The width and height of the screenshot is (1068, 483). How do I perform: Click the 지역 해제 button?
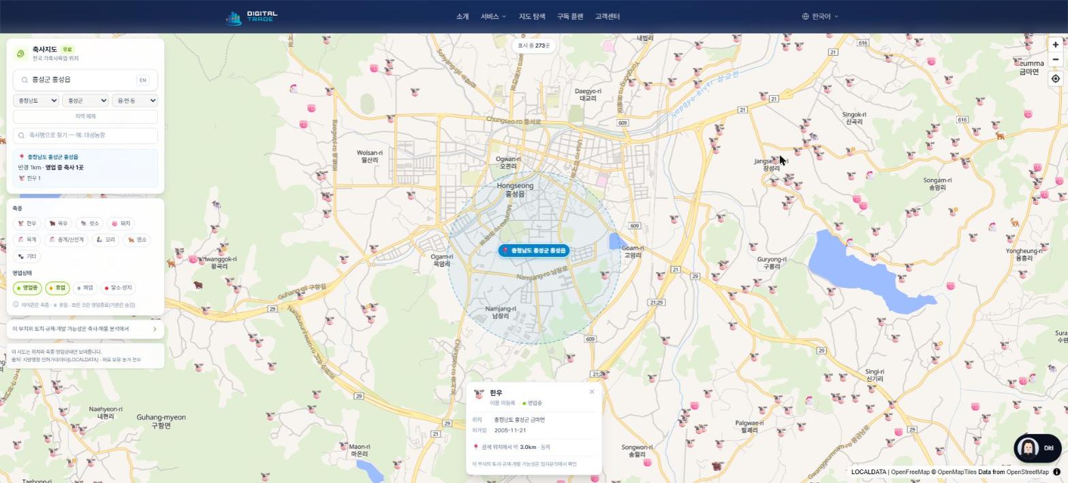pyautogui.click(x=85, y=117)
